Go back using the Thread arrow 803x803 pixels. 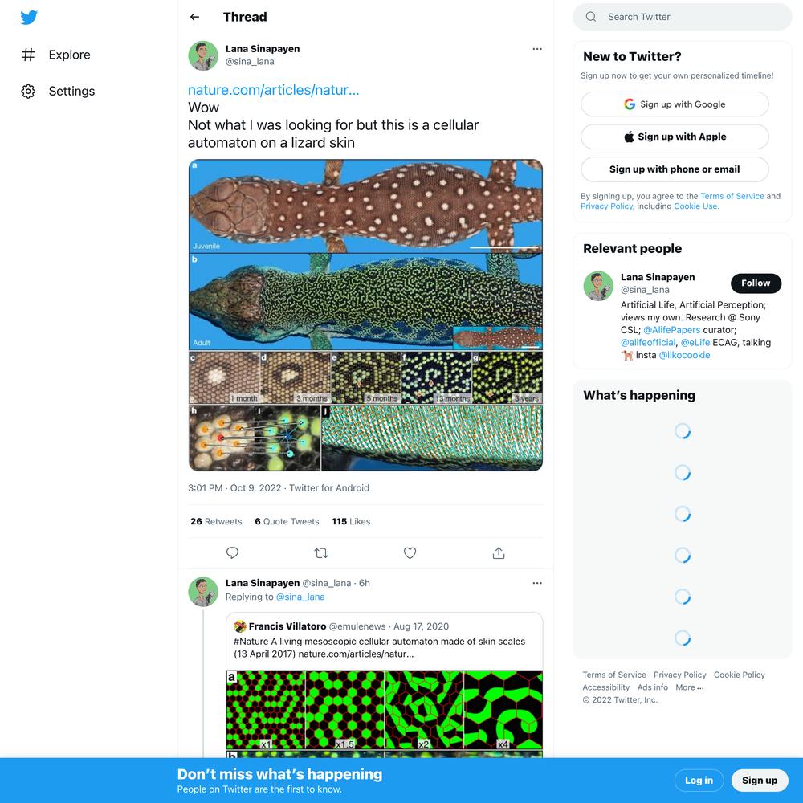tap(194, 17)
